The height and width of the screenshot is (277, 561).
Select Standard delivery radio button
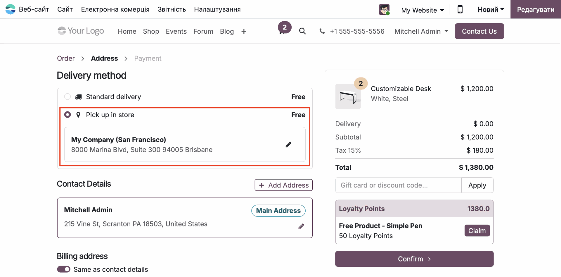pos(67,97)
